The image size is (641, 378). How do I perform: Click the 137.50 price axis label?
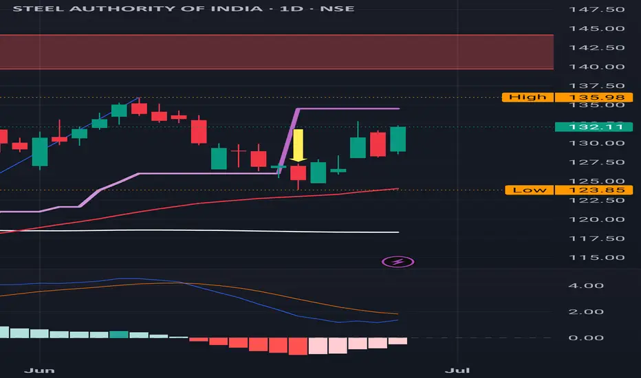(597, 86)
